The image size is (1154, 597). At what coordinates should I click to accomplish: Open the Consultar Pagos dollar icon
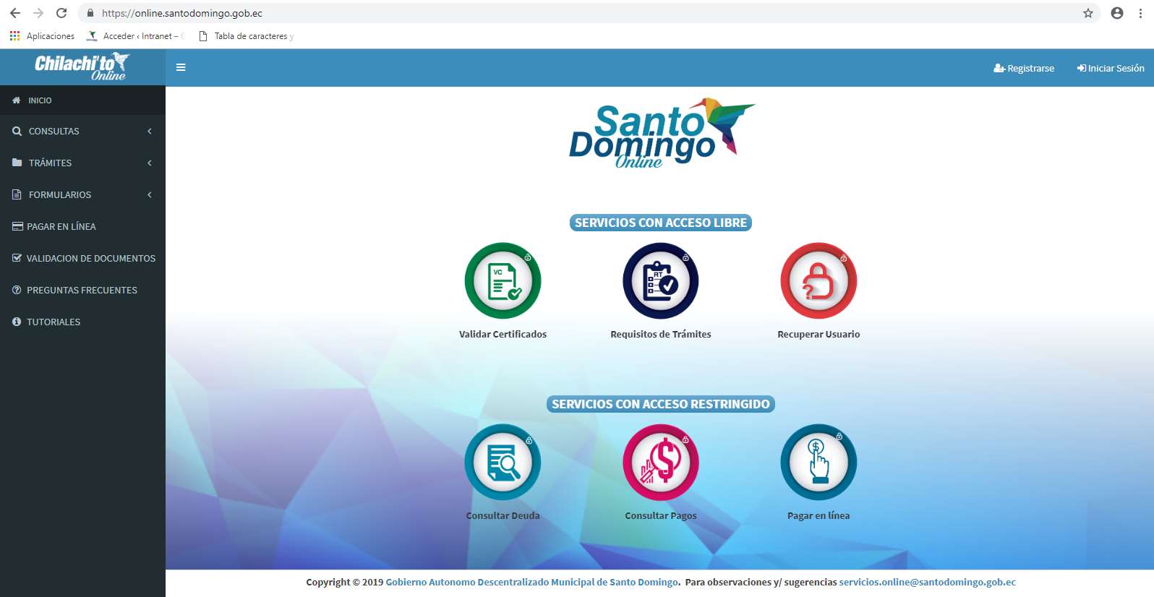click(660, 463)
